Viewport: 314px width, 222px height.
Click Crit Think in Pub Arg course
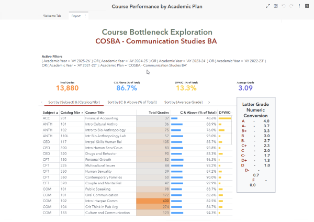[102, 207]
